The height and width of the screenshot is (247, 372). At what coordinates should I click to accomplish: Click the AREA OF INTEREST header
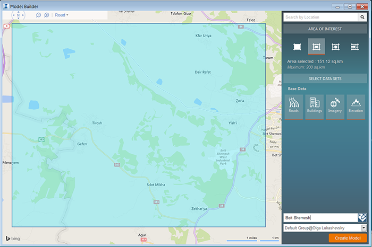click(325, 29)
